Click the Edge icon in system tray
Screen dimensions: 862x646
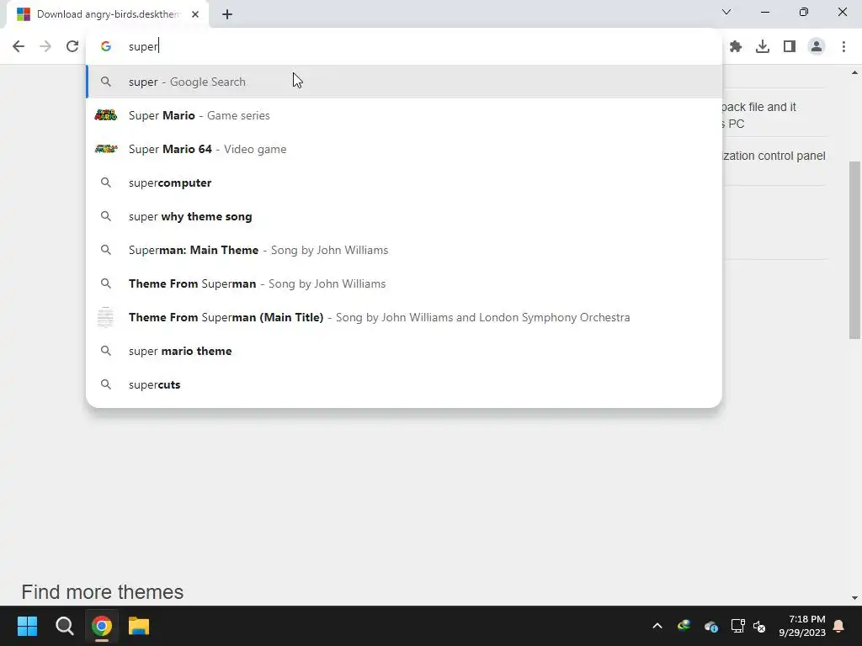(684, 625)
